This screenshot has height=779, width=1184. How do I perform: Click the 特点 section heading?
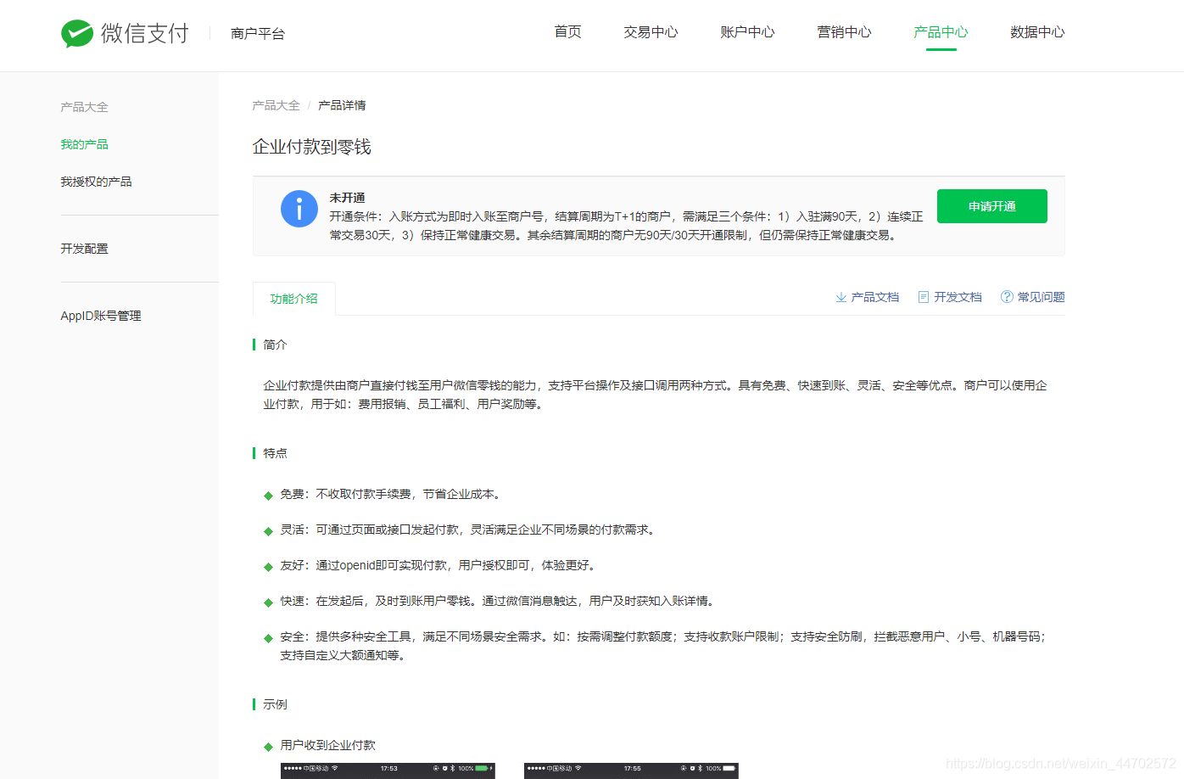coord(275,453)
